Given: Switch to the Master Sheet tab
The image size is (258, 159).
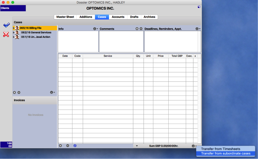Looking at the screenshot, I should (65, 17).
